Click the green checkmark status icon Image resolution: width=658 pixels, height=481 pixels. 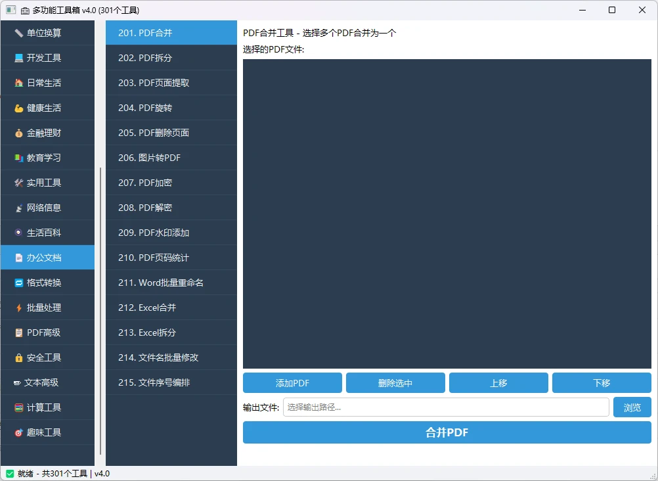pos(10,474)
